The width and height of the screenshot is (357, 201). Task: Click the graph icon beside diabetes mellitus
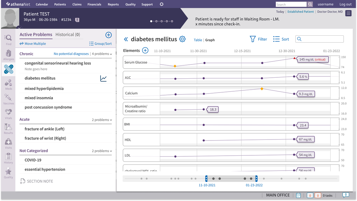tap(103, 78)
